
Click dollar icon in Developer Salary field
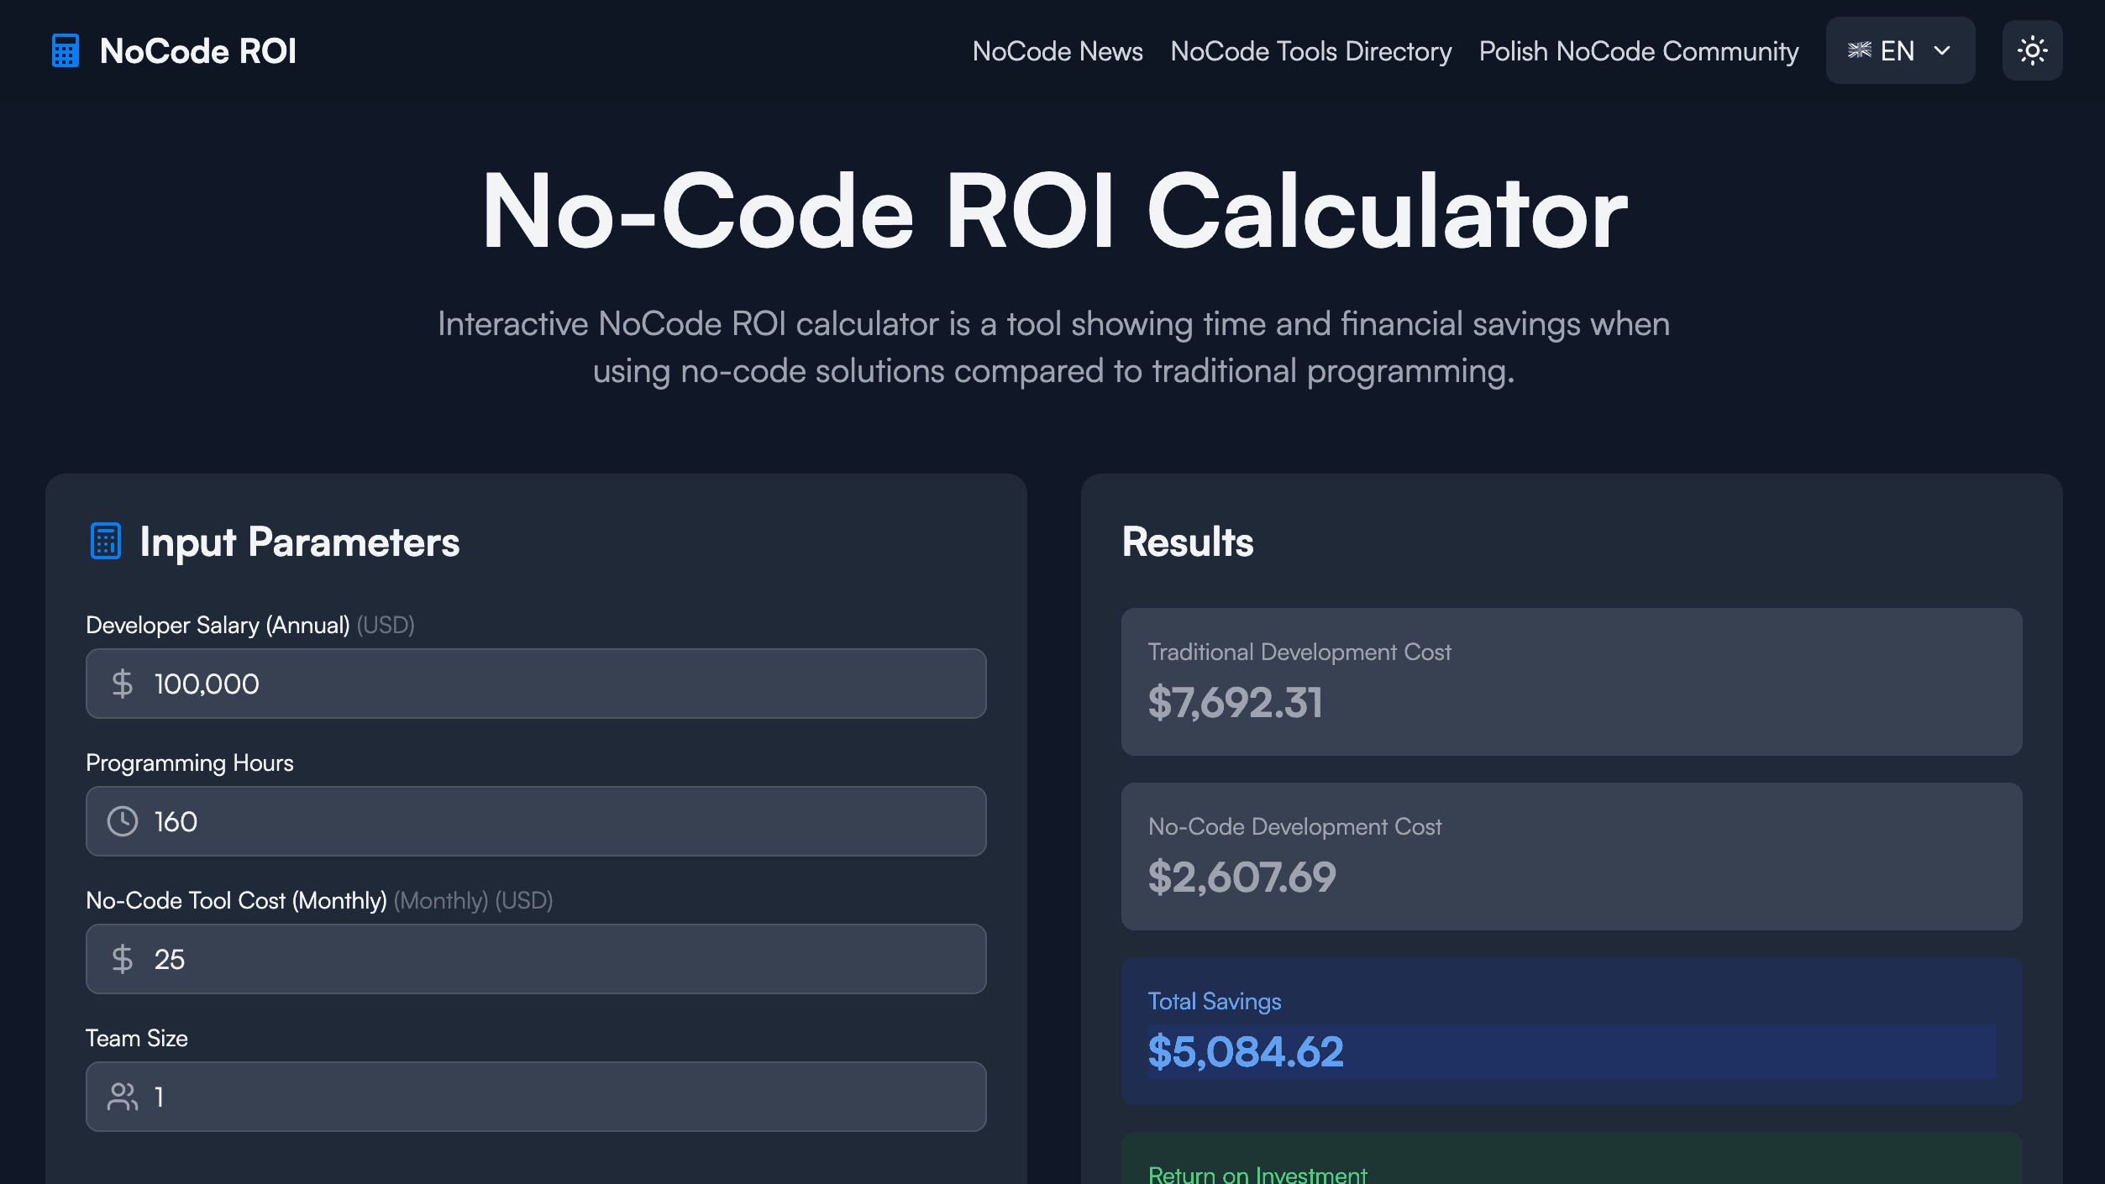coord(122,684)
